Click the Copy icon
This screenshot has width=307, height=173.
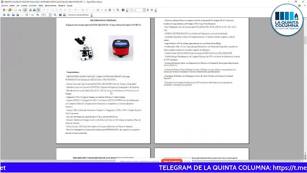pos(57,10)
